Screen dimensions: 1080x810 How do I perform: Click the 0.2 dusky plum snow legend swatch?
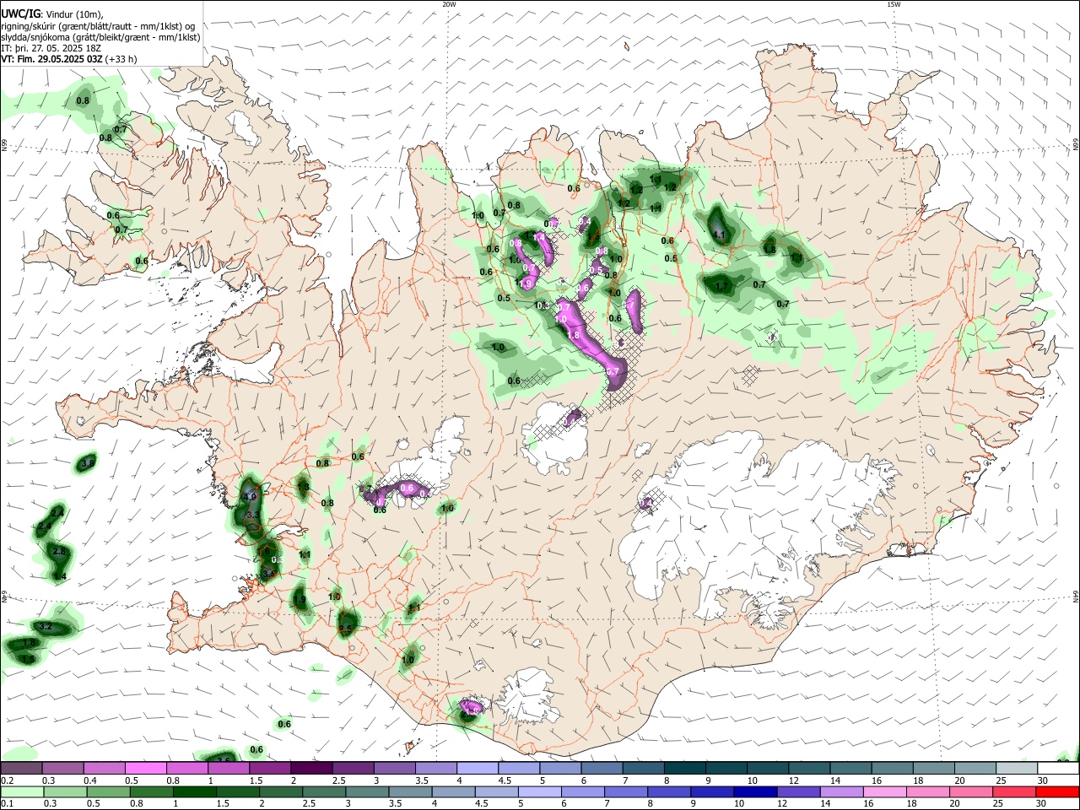(x=21, y=768)
